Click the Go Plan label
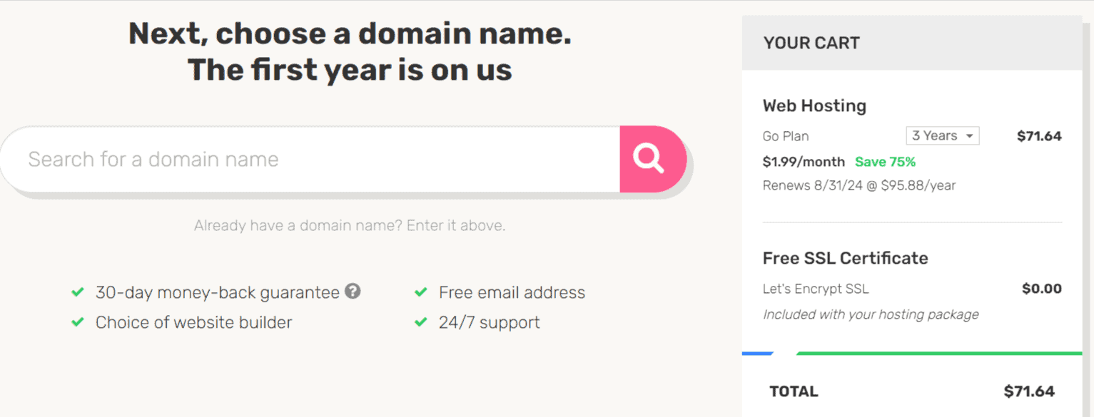The height and width of the screenshot is (417, 1094). (786, 136)
